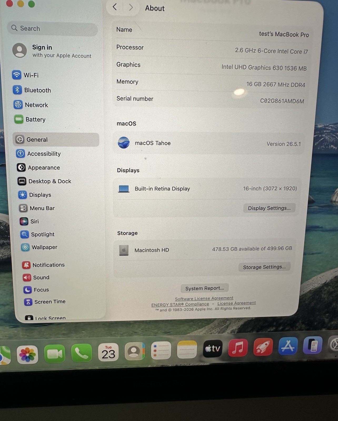The image size is (338, 421).
Task: Click the computer name test's MacBook Pro
Action: pyautogui.click(x=284, y=34)
